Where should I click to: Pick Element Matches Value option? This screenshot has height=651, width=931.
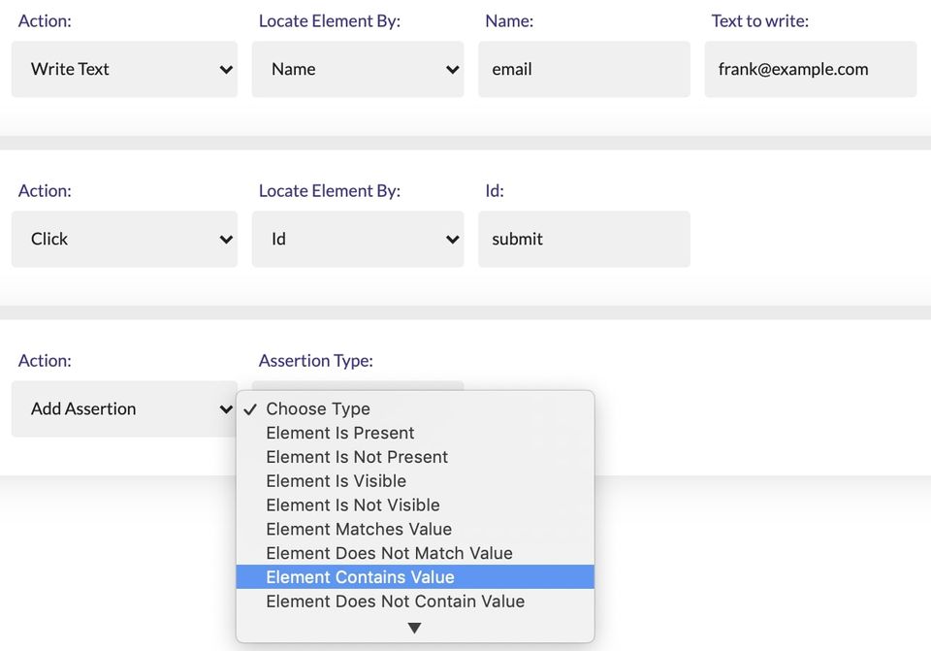point(359,529)
